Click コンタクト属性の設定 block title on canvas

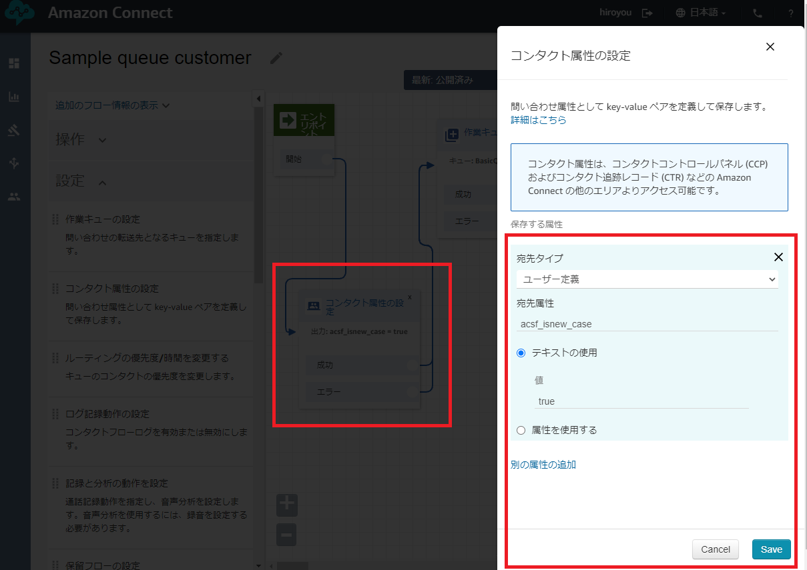pos(364,307)
